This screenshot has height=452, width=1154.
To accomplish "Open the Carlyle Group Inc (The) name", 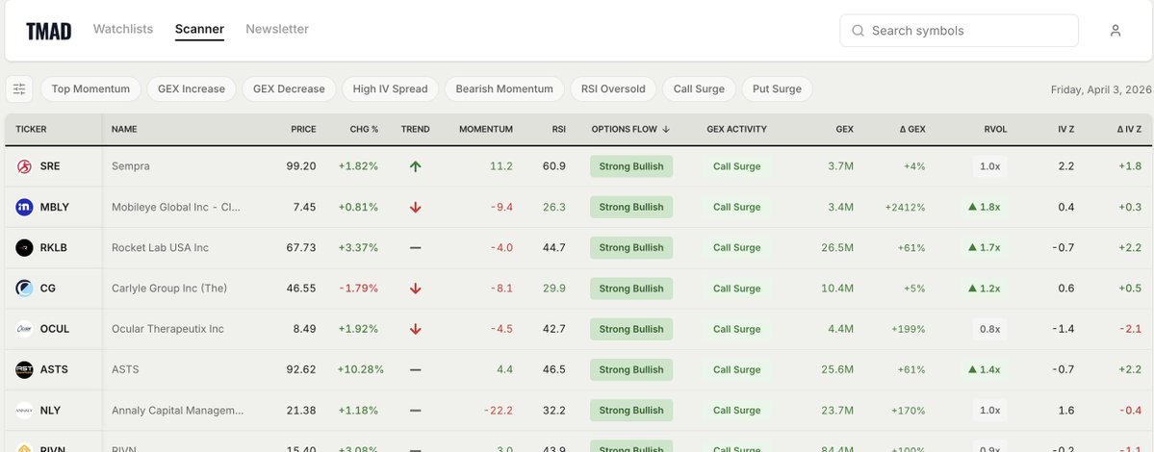I will (x=169, y=289).
